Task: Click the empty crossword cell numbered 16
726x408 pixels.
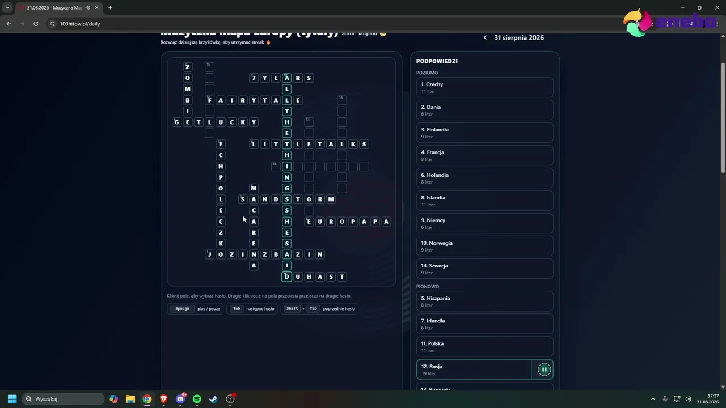Action: (342, 100)
